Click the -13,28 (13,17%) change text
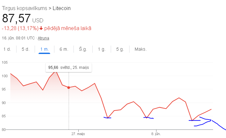The image size is (226, 138). (20, 28)
